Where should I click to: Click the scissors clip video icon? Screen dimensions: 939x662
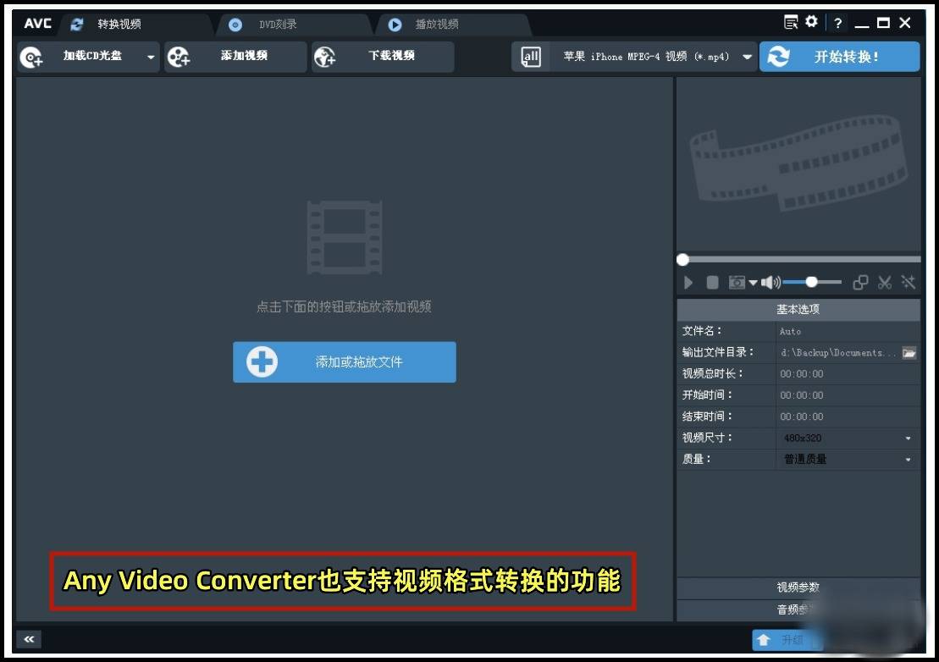(885, 283)
